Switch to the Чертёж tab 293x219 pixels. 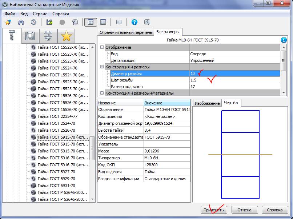coord(231,103)
